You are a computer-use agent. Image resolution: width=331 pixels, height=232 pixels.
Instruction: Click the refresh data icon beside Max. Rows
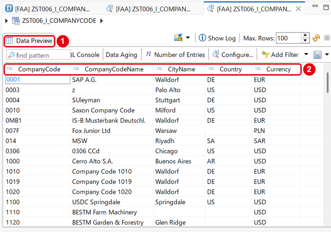coord(316,38)
